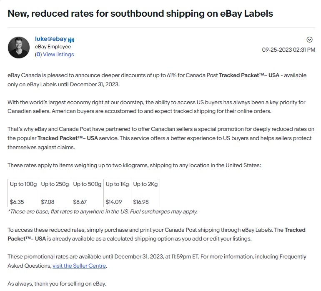
Task: Select the 'Up to 1Kg' table cell
Action: click(117, 193)
